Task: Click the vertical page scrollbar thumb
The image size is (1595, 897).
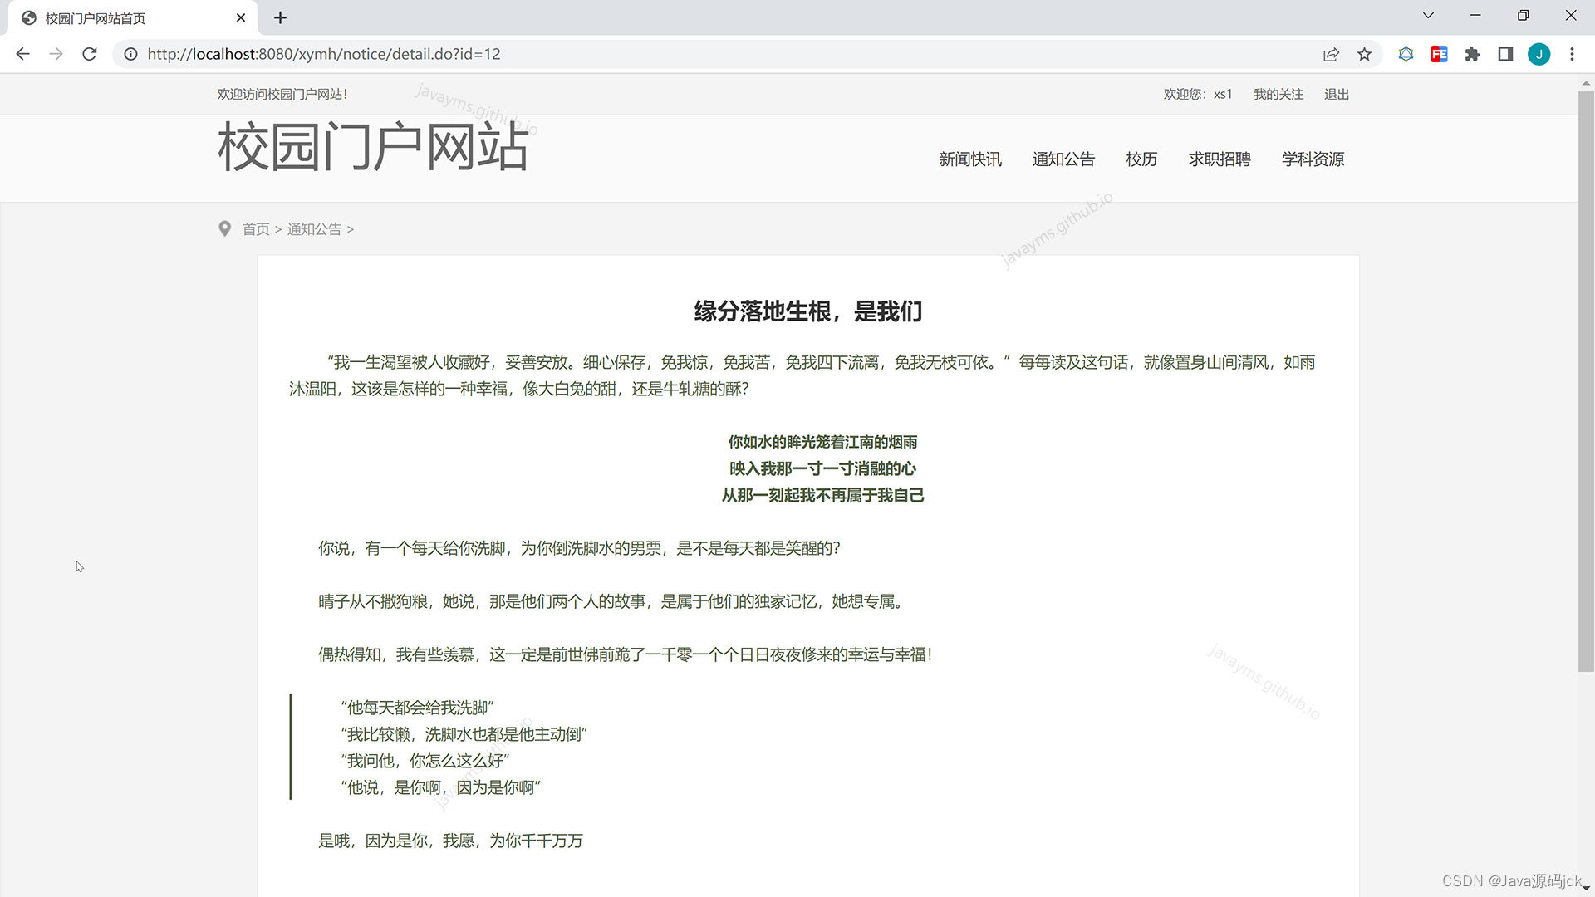Action: click(1586, 382)
